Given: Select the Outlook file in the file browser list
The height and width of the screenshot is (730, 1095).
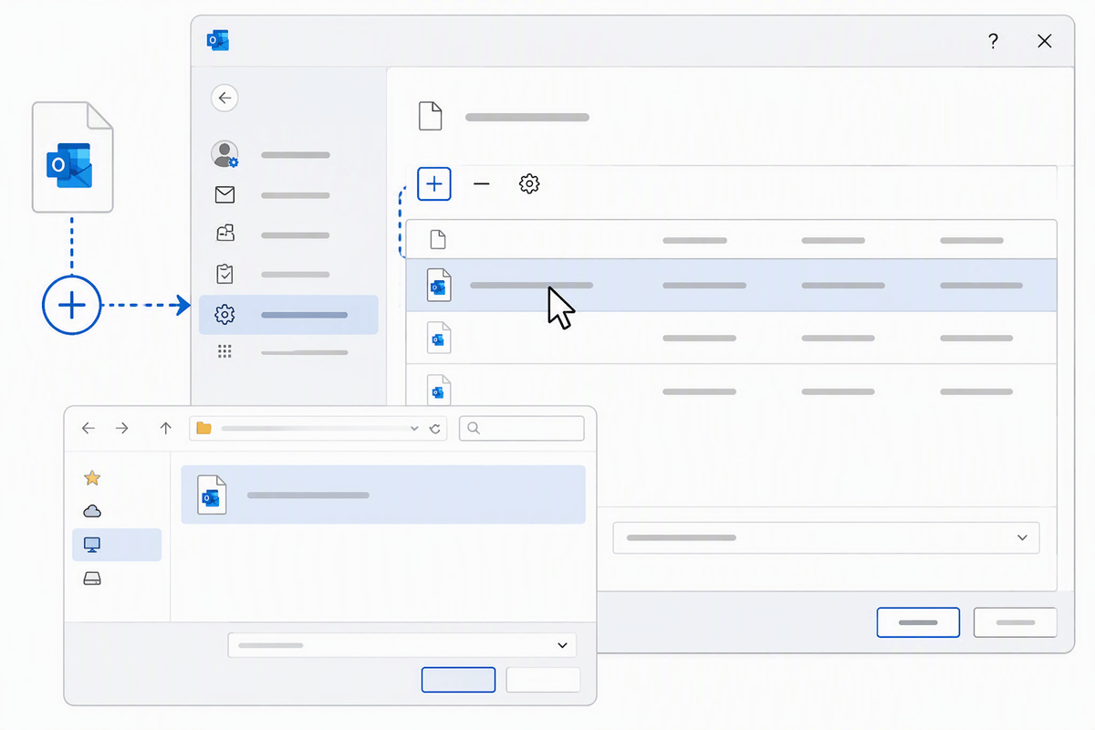Looking at the screenshot, I should pos(383,495).
